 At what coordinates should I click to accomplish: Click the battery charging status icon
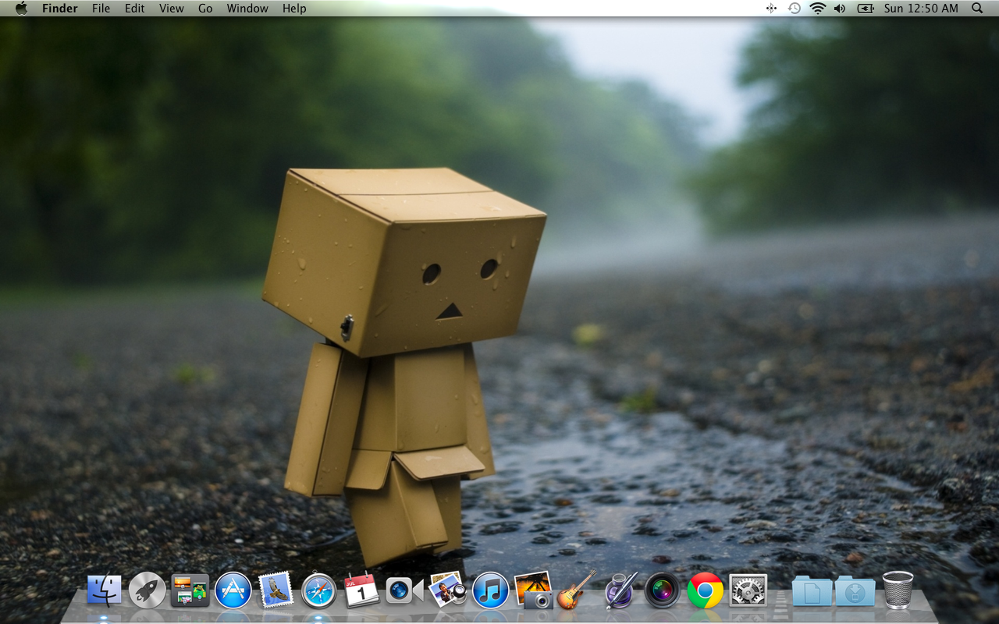[866, 8]
